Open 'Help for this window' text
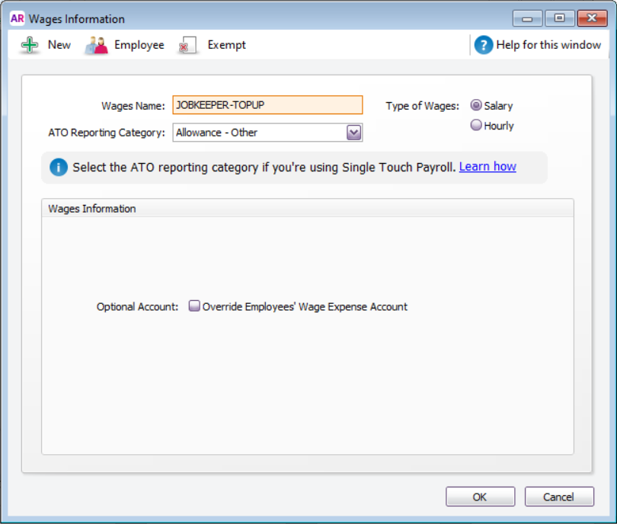Screen dimensions: 617x524 pyautogui.click(x=548, y=45)
